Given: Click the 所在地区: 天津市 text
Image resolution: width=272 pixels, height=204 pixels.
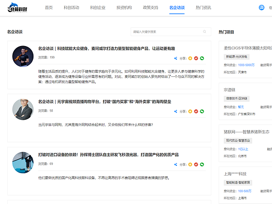Looking at the screenshot, I should 235,72.
